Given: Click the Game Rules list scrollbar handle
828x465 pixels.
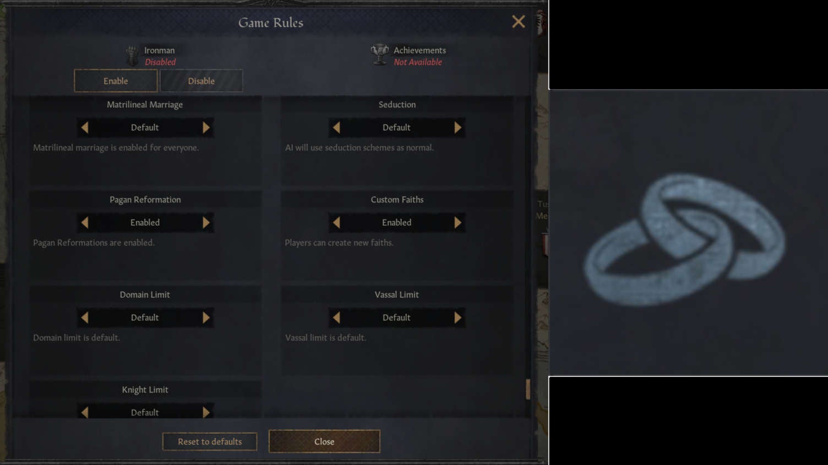Looking at the screenshot, I should [528, 389].
